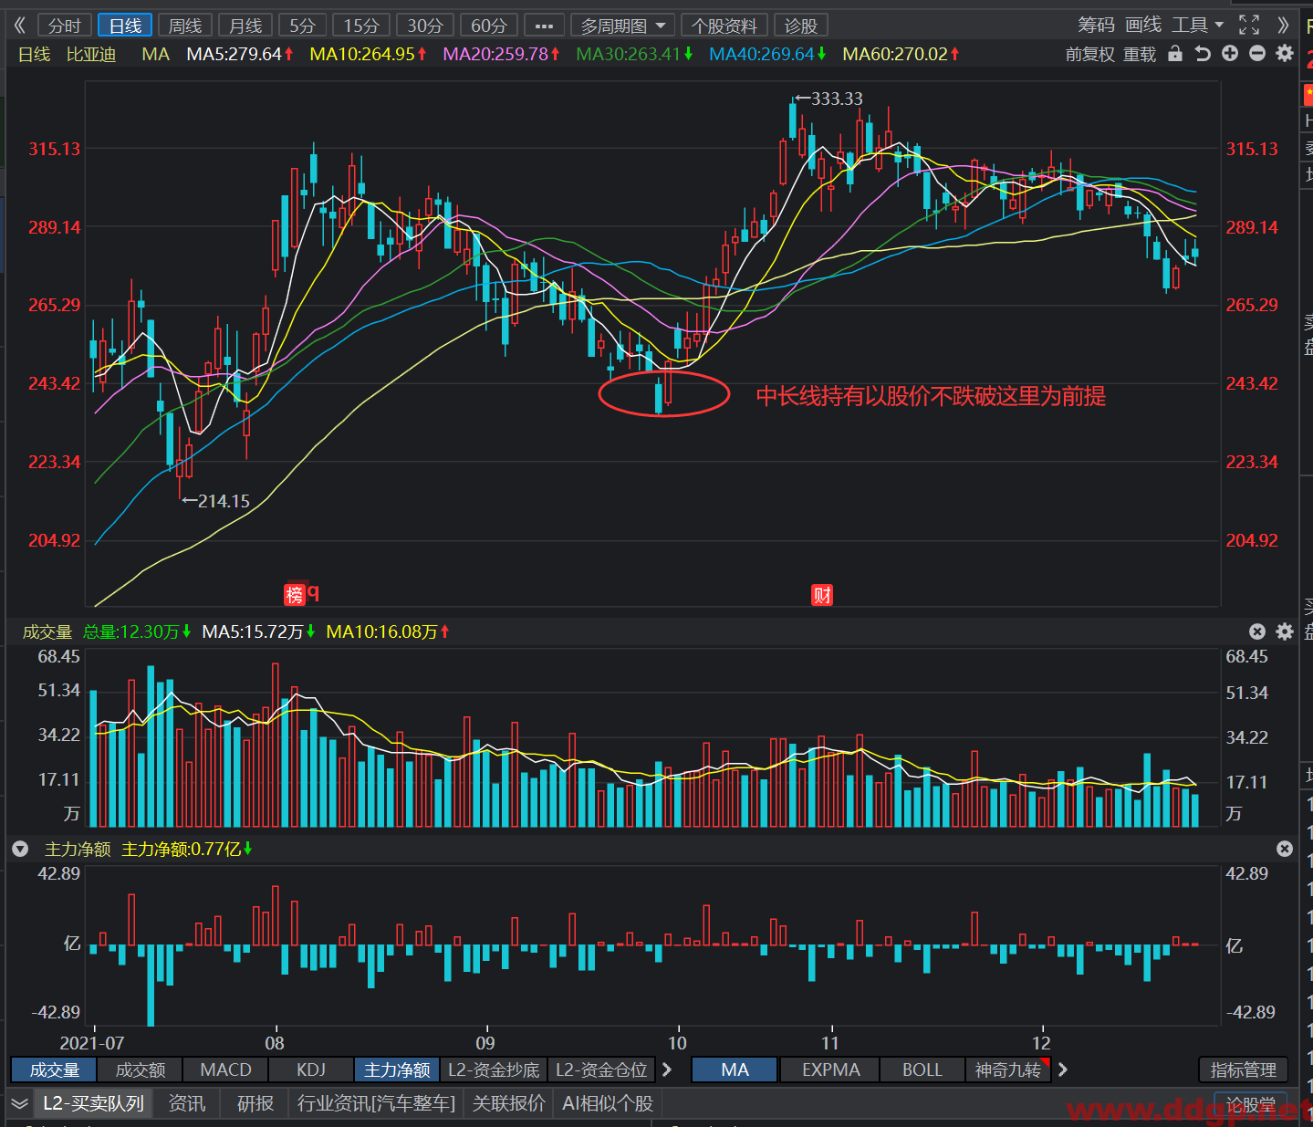Zoom in chart with plus icon
Viewport: 1313px width, 1127px height.
click(x=1230, y=54)
